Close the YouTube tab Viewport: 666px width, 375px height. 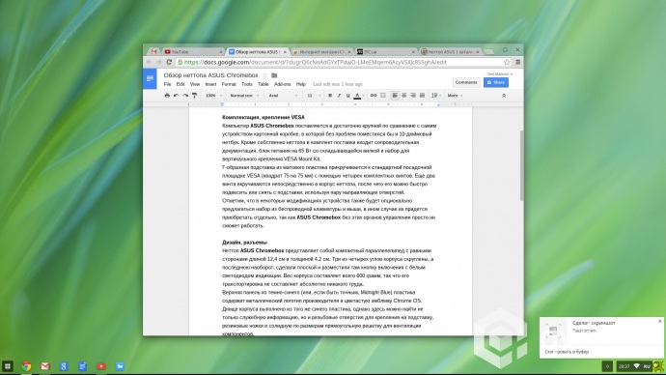pyautogui.click(x=221, y=52)
